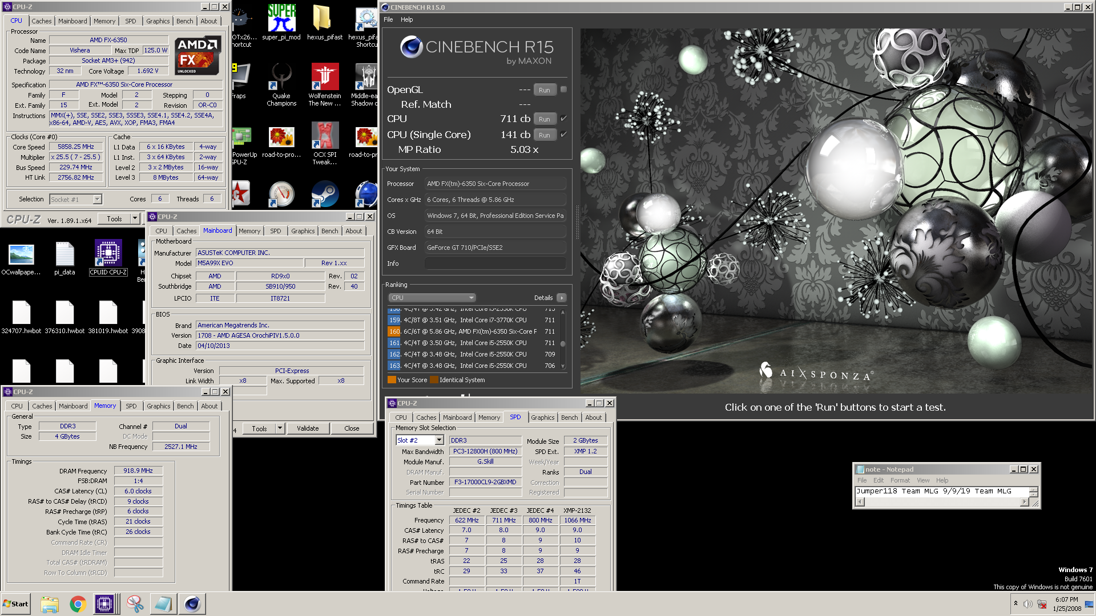Click the brown Identical System swatch
1096x616 pixels.
click(434, 380)
